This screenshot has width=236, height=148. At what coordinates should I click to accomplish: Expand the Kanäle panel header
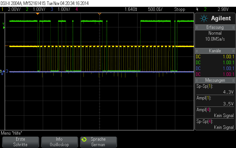point(215,51)
